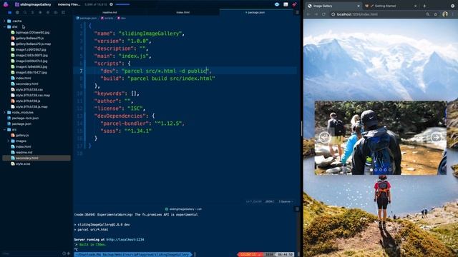This screenshot has height=257, width=458.
Task: Select bgimage jpg file in dist
Action: pos(32,33)
